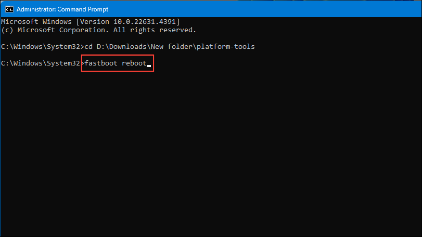Click the word reboot in the highlighted command

pyautogui.click(x=134, y=63)
